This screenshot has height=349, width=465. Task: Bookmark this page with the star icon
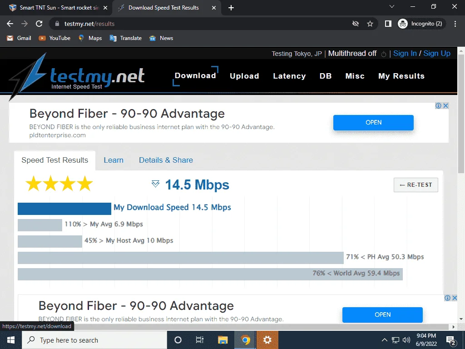click(x=370, y=24)
